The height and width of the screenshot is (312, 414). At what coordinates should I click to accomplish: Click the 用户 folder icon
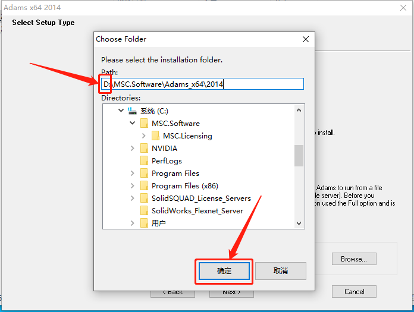[x=144, y=223]
